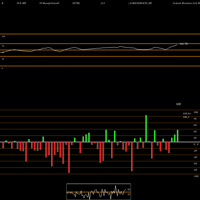Click the RSI value label 65.76
Viewport: 200px width, 200px height.
[184, 44]
